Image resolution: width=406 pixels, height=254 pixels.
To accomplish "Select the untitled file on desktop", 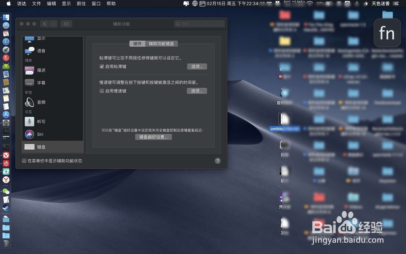I will [284, 122].
